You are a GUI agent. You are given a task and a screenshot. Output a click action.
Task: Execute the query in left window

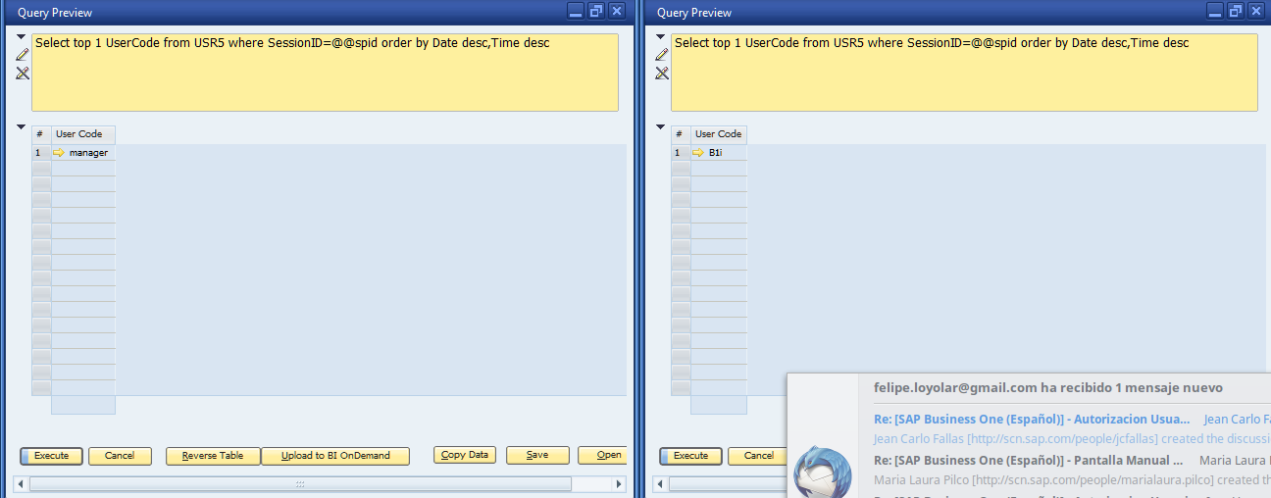coord(52,456)
